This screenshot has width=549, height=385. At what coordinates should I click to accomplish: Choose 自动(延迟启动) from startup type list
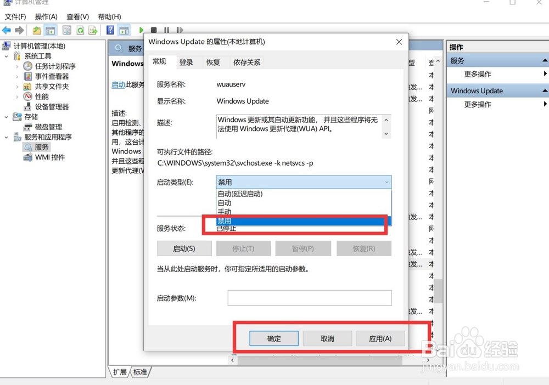pyautogui.click(x=304, y=194)
